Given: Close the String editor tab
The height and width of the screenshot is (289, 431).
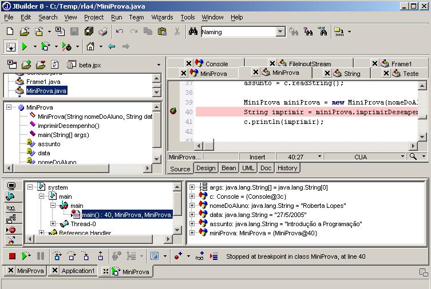Looking at the screenshot, I should pos(327,73).
